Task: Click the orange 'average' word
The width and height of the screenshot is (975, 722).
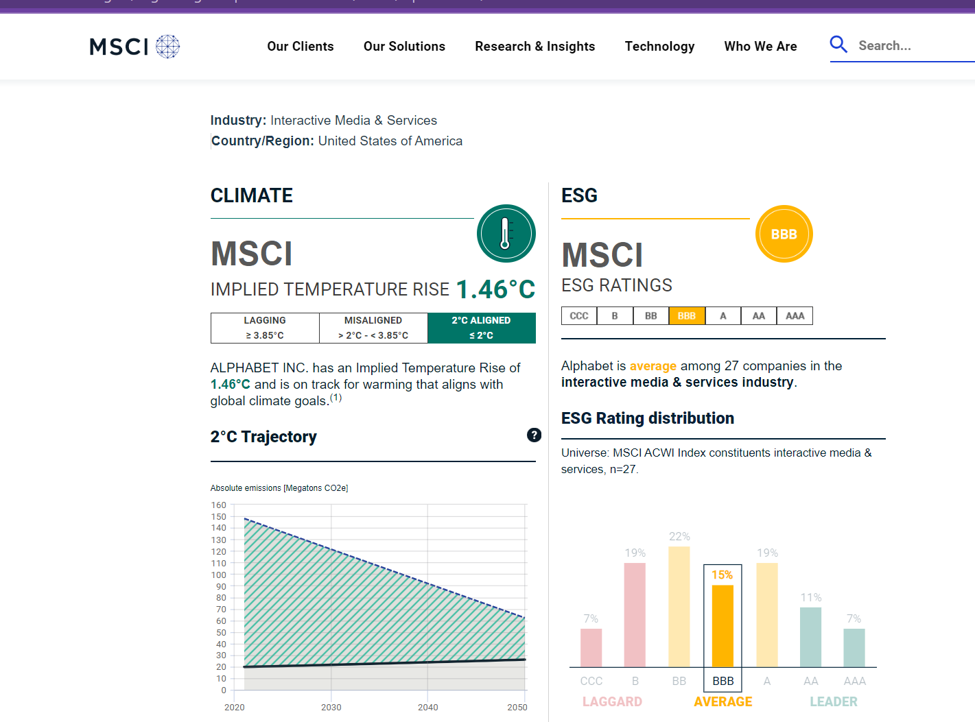Action: point(653,366)
